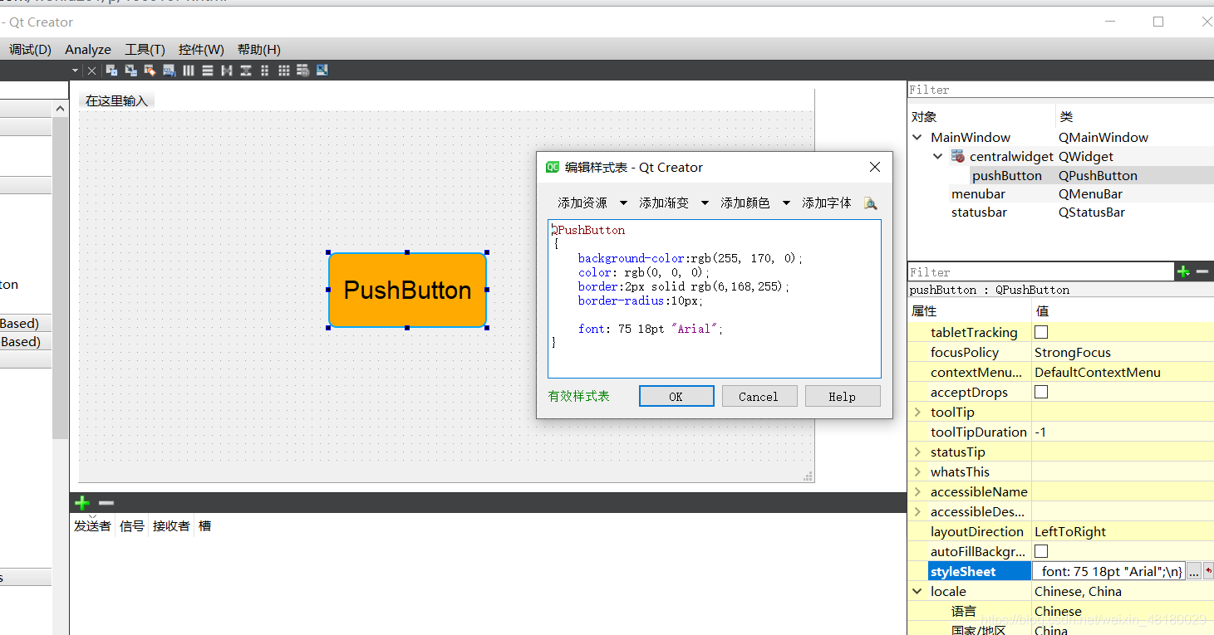Select menubar row in object tree
Viewport: 1214px width, 635px height.
tap(1060, 193)
